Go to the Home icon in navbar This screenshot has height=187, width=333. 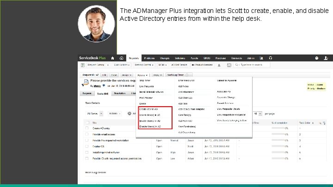(x=112, y=58)
